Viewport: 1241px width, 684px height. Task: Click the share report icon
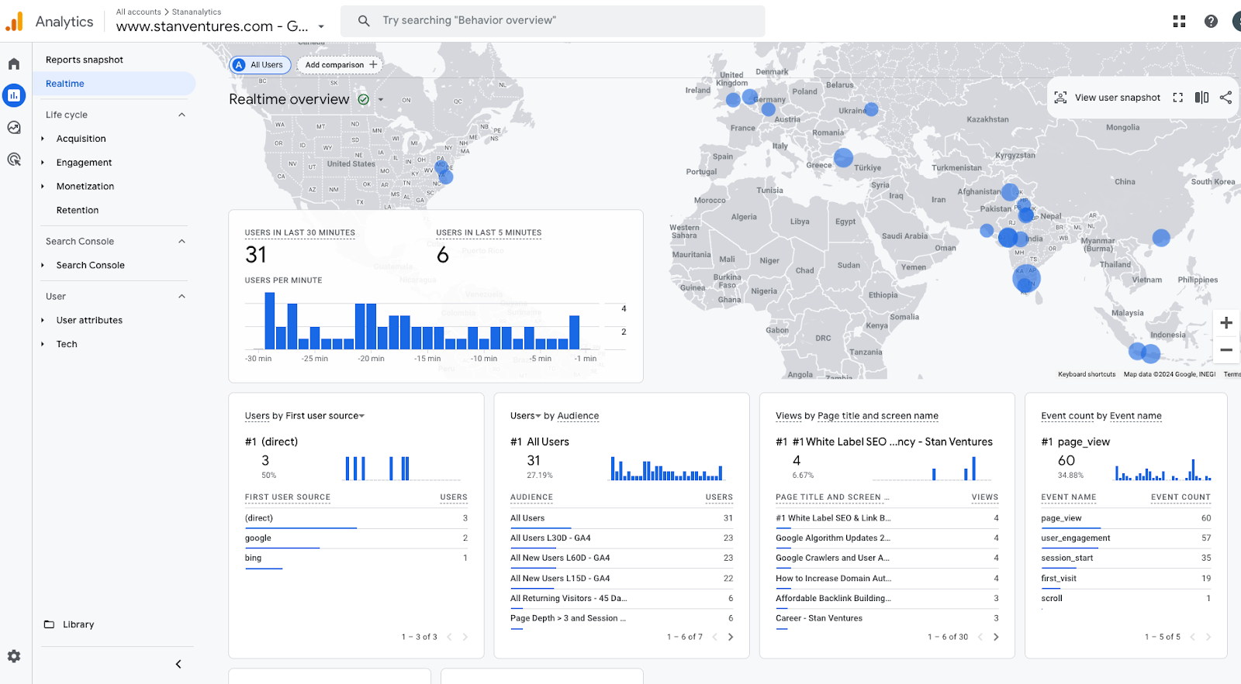[1225, 98]
